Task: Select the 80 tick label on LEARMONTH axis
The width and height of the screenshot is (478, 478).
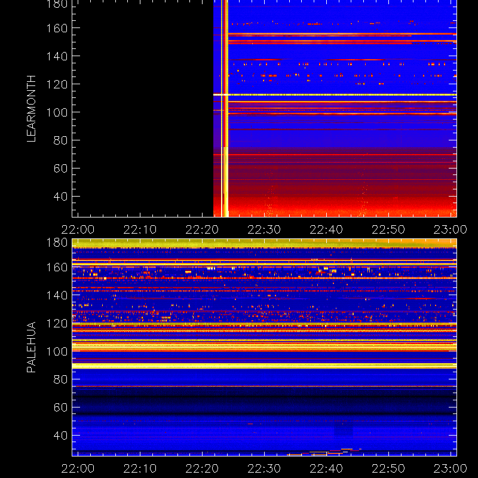Action: 60,140
